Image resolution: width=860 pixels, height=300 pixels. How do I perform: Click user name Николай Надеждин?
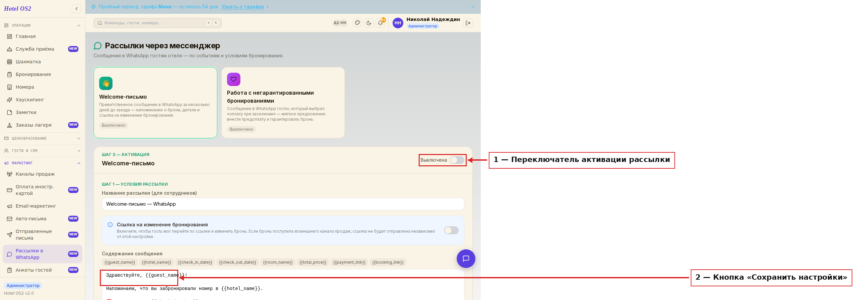coord(433,19)
